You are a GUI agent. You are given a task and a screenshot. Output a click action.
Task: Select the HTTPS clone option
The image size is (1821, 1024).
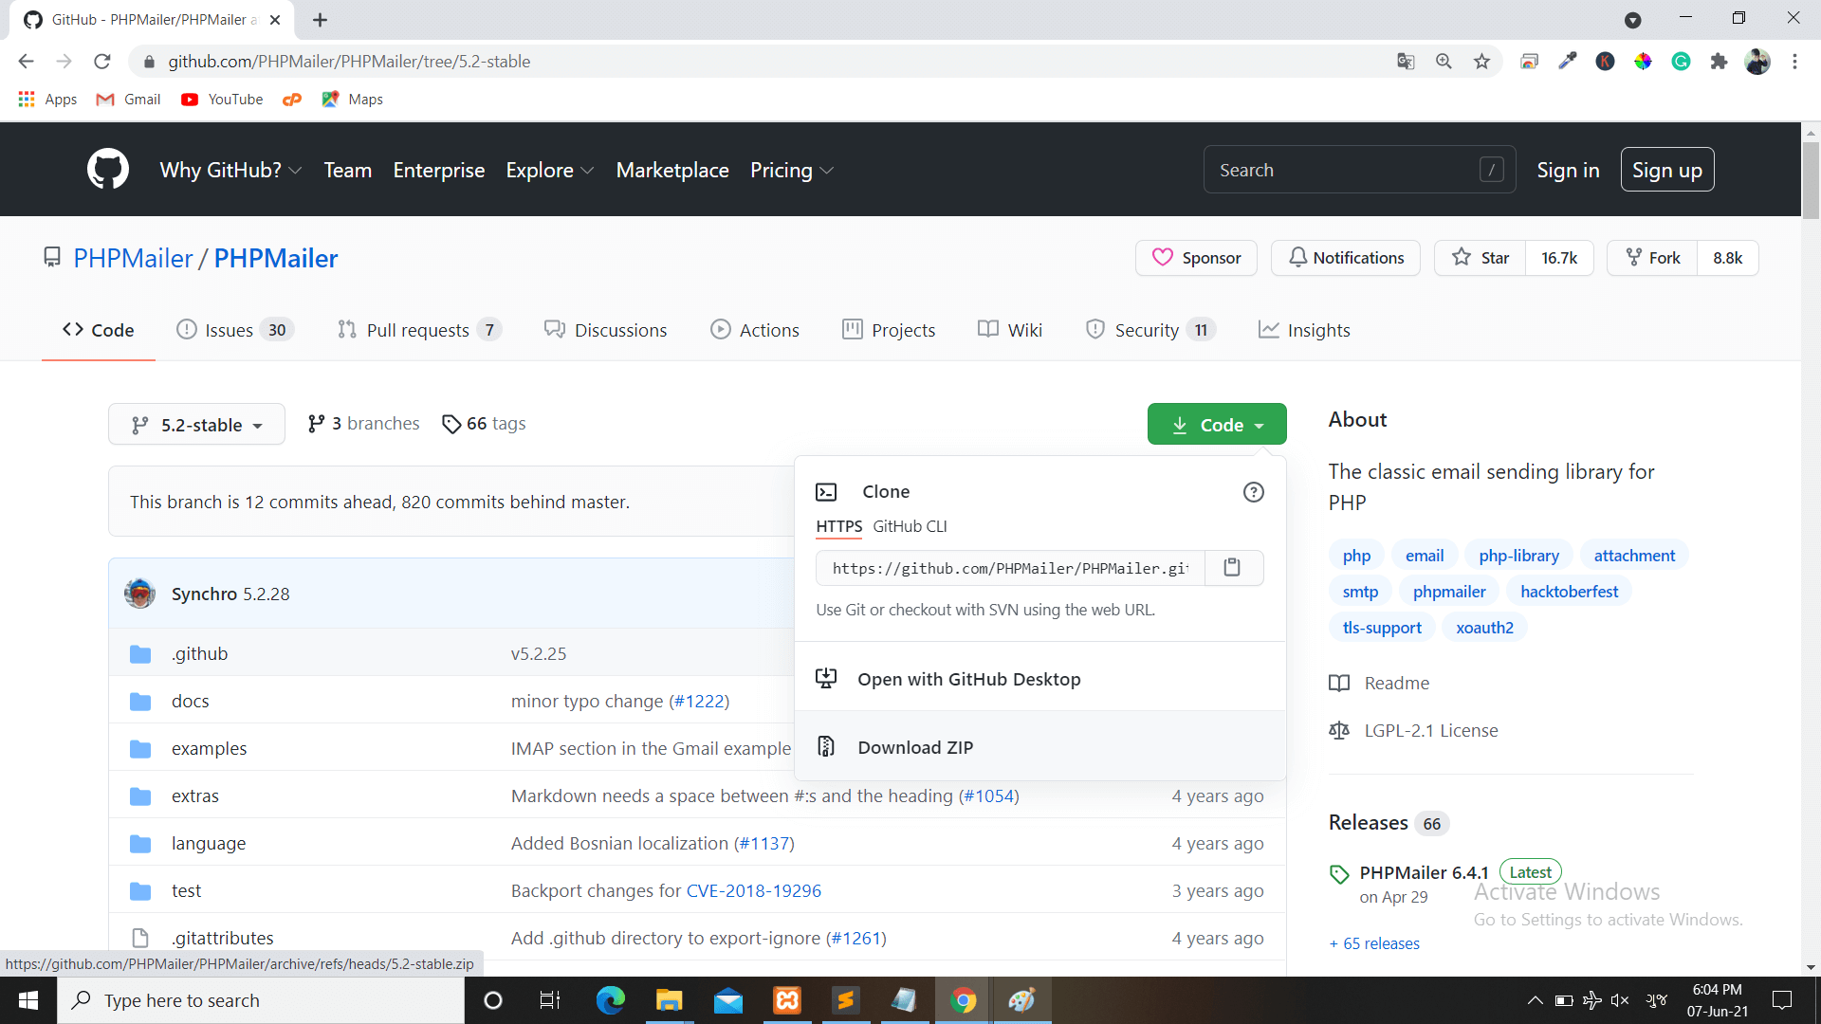838,526
